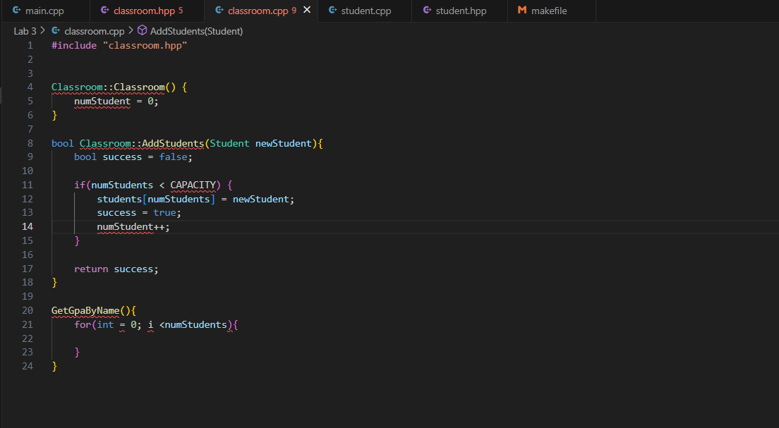The image size is (779, 428).
Task: Click CAPACITY in the if condition
Action: (x=193, y=185)
